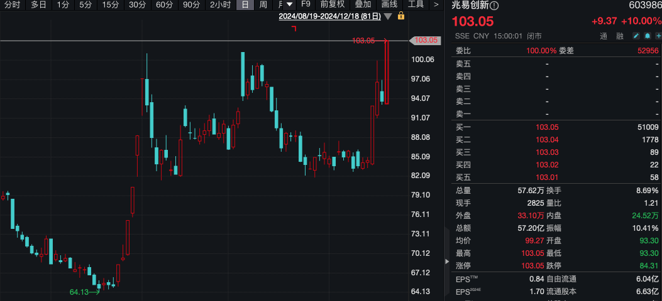Select the 2小时 period tab
This screenshot has height=301, width=662.
[x=221, y=5]
